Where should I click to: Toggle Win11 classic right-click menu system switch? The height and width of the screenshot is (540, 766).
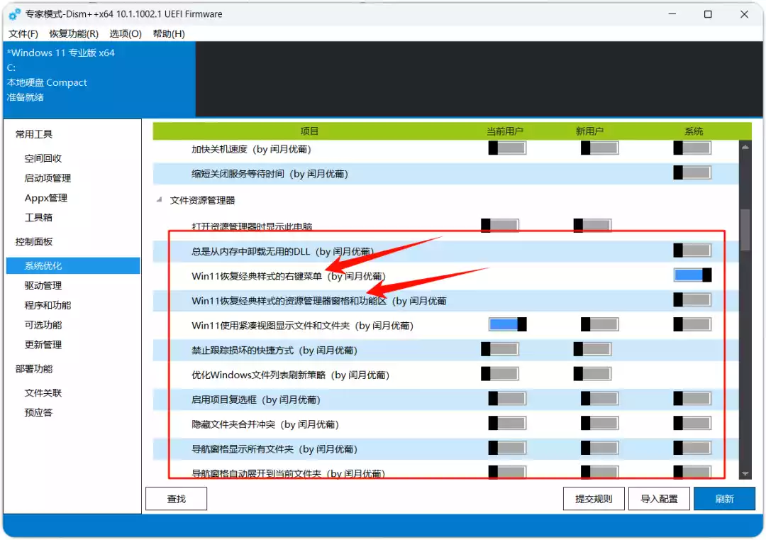pos(692,275)
